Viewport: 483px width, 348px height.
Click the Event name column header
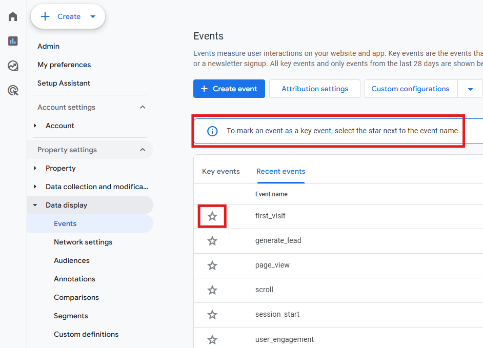[271, 194]
